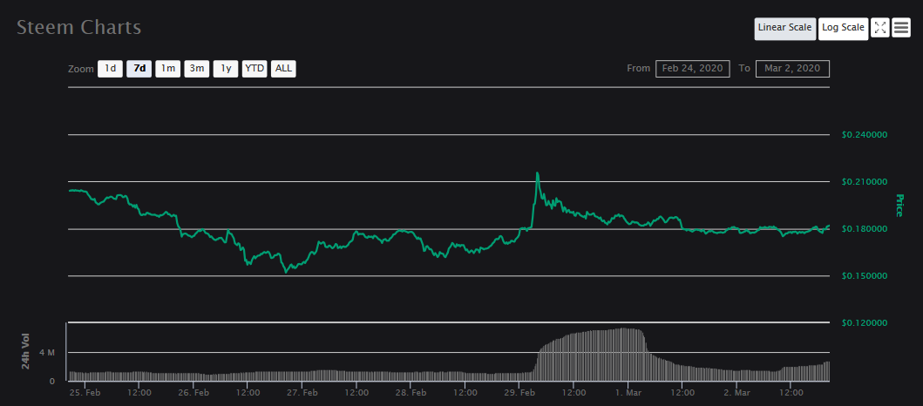The image size is (923, 406).
Task: Click the Price axis title
Action: click(x=899, y=205)
